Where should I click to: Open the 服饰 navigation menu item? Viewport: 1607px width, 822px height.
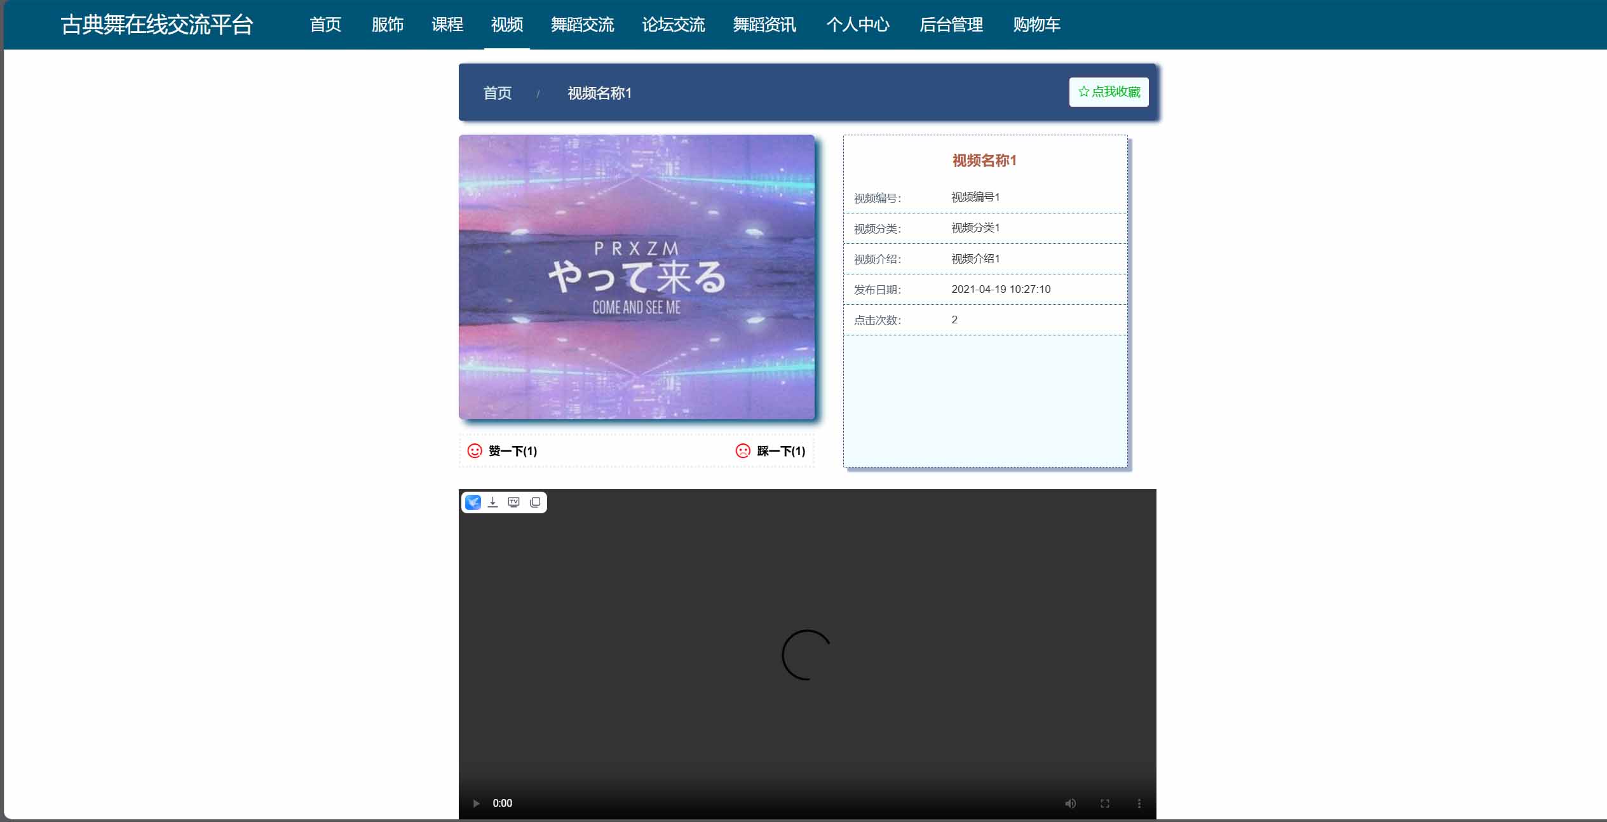click(x=388, y=25)
